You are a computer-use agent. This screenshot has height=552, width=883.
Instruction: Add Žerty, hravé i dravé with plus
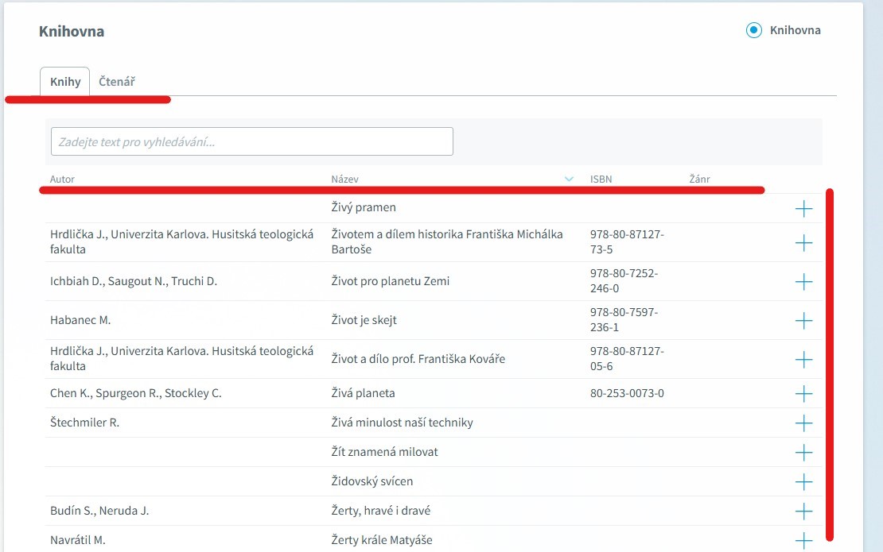[x=803, y=511]
